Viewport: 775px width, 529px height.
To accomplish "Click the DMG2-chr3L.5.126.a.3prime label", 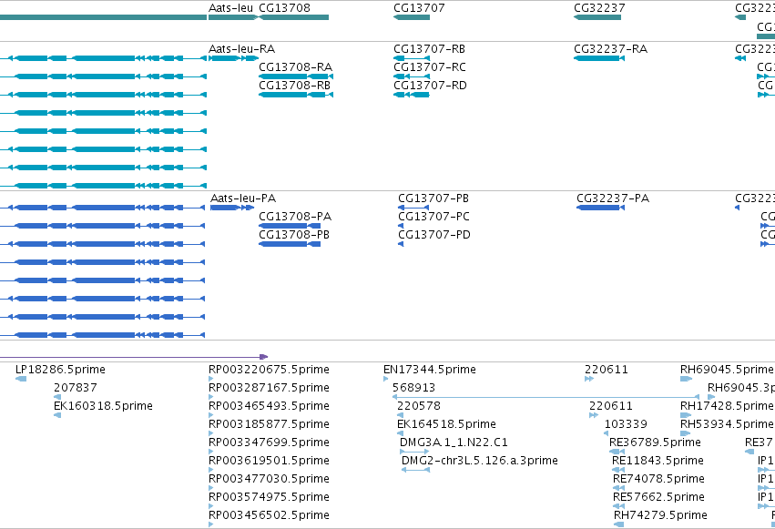I will pos(479,461).
